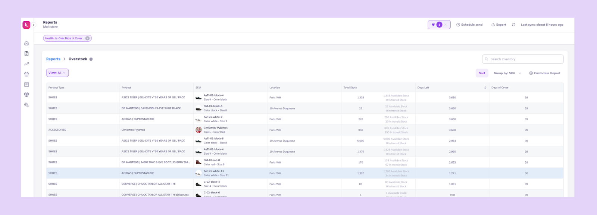Click the Last sync: about 5 hours ago text
Image resolution: width=597 pixels, height=215 pixels.
pos(542,25)
